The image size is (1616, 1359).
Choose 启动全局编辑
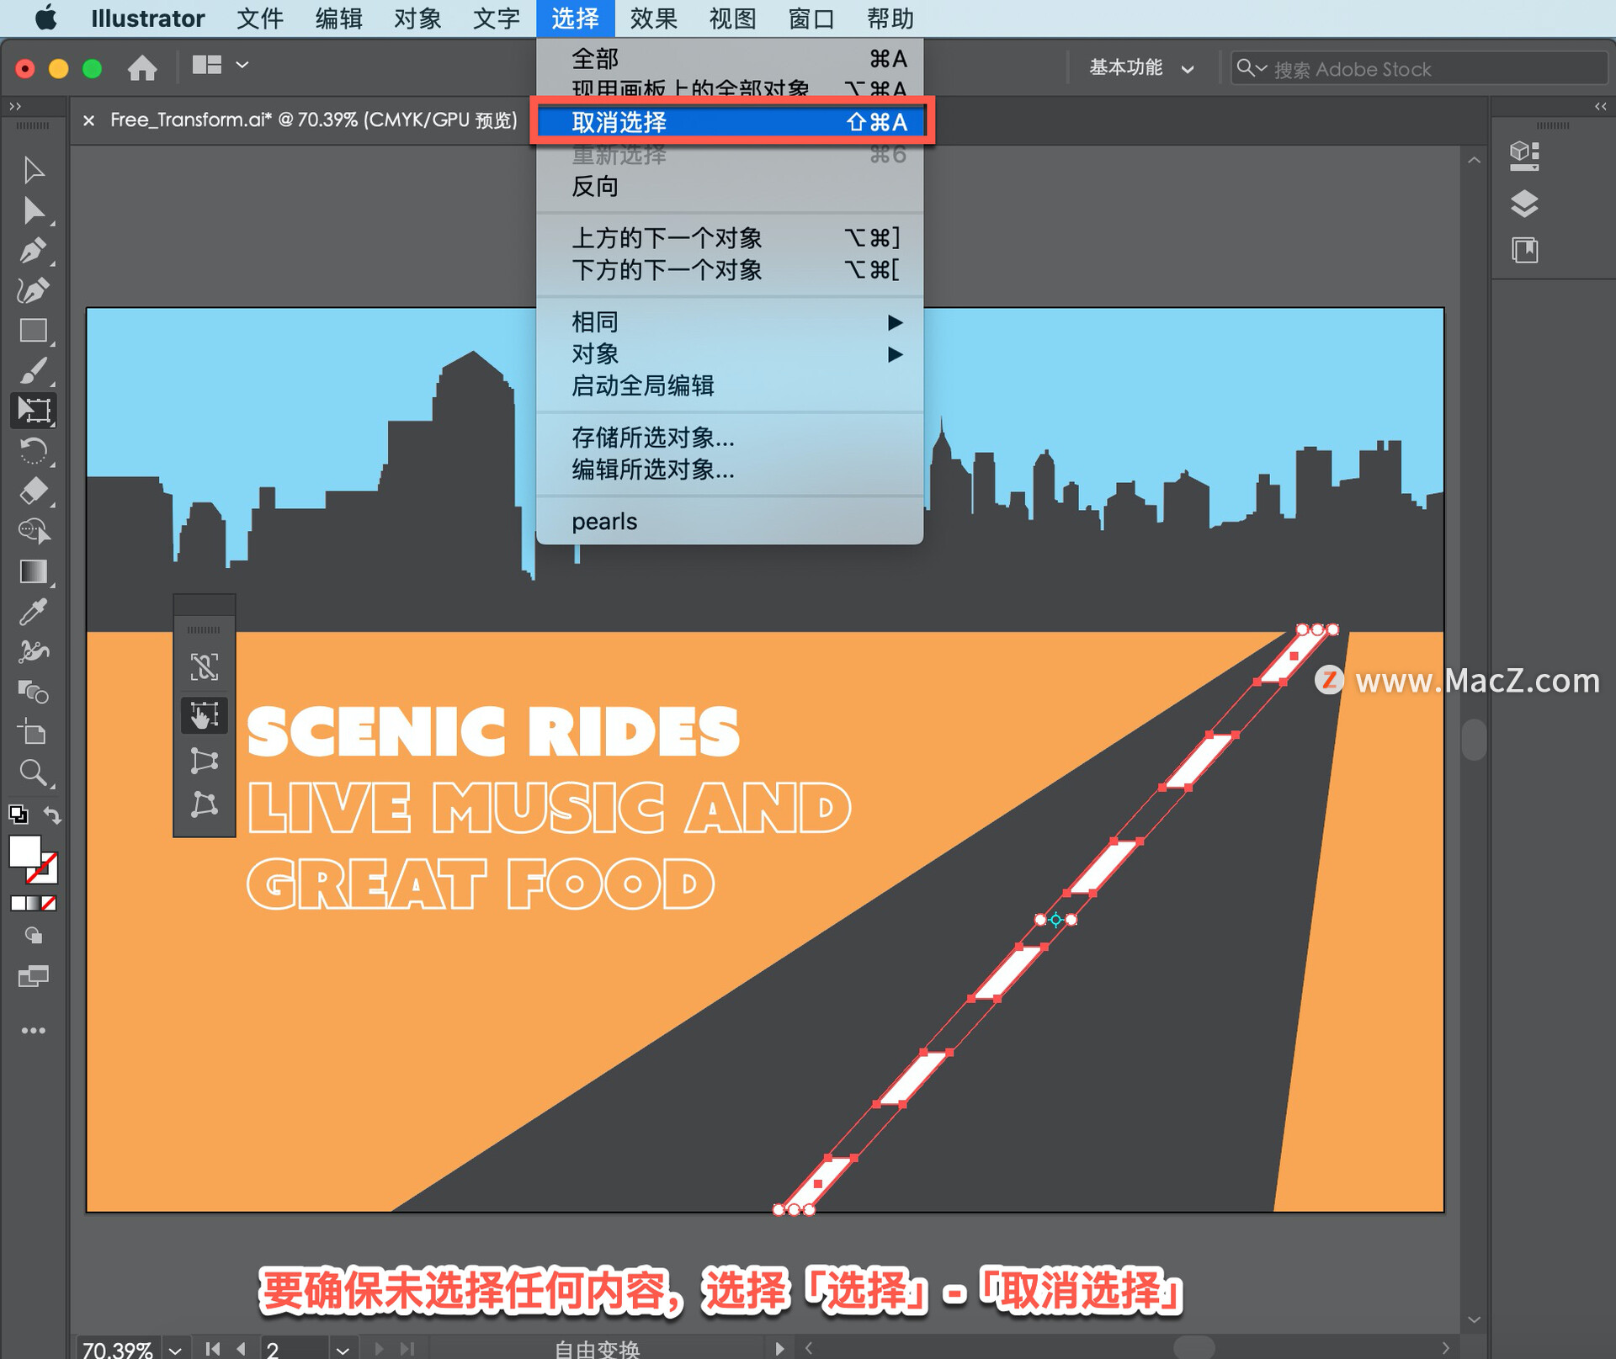730,386
